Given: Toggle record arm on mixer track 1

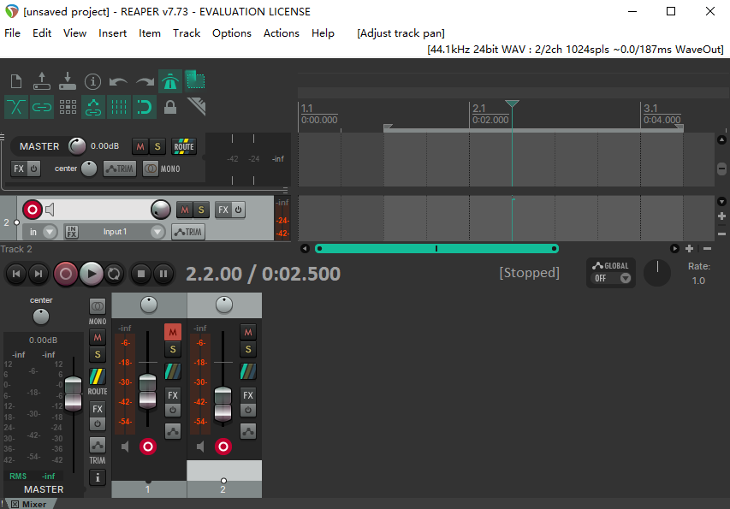Looking at the screenshot, I should pyautogui.click(x=148, y=447).
